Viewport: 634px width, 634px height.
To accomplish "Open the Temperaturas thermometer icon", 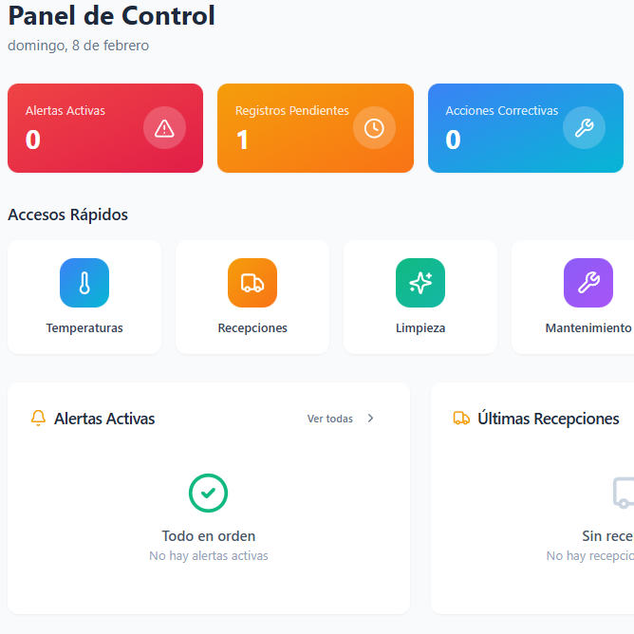I will coord(84,283).
